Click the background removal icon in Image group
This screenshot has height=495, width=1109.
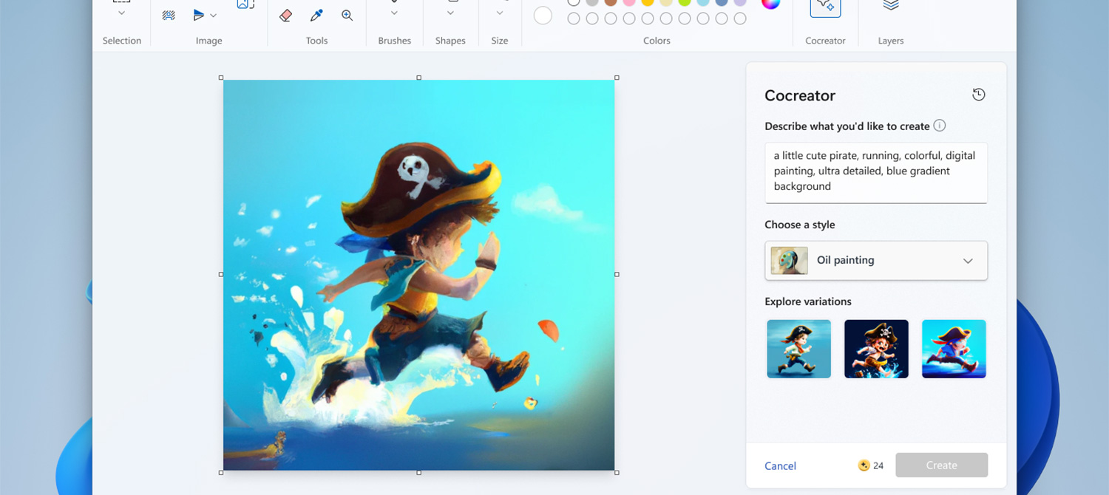(169, 16)
